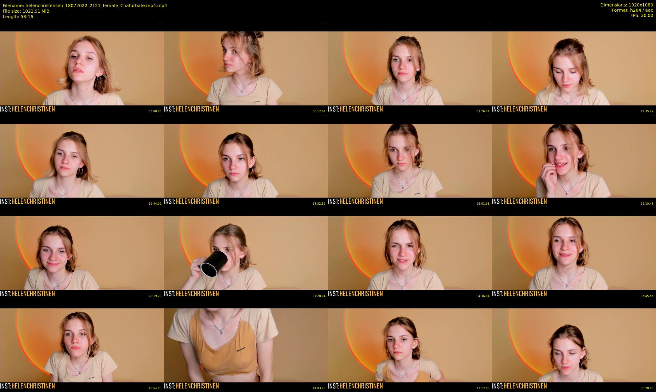Click the 'FPS: 30.00' text
The height and width of the screenshot is (392, 656).
tap(642, 15)
